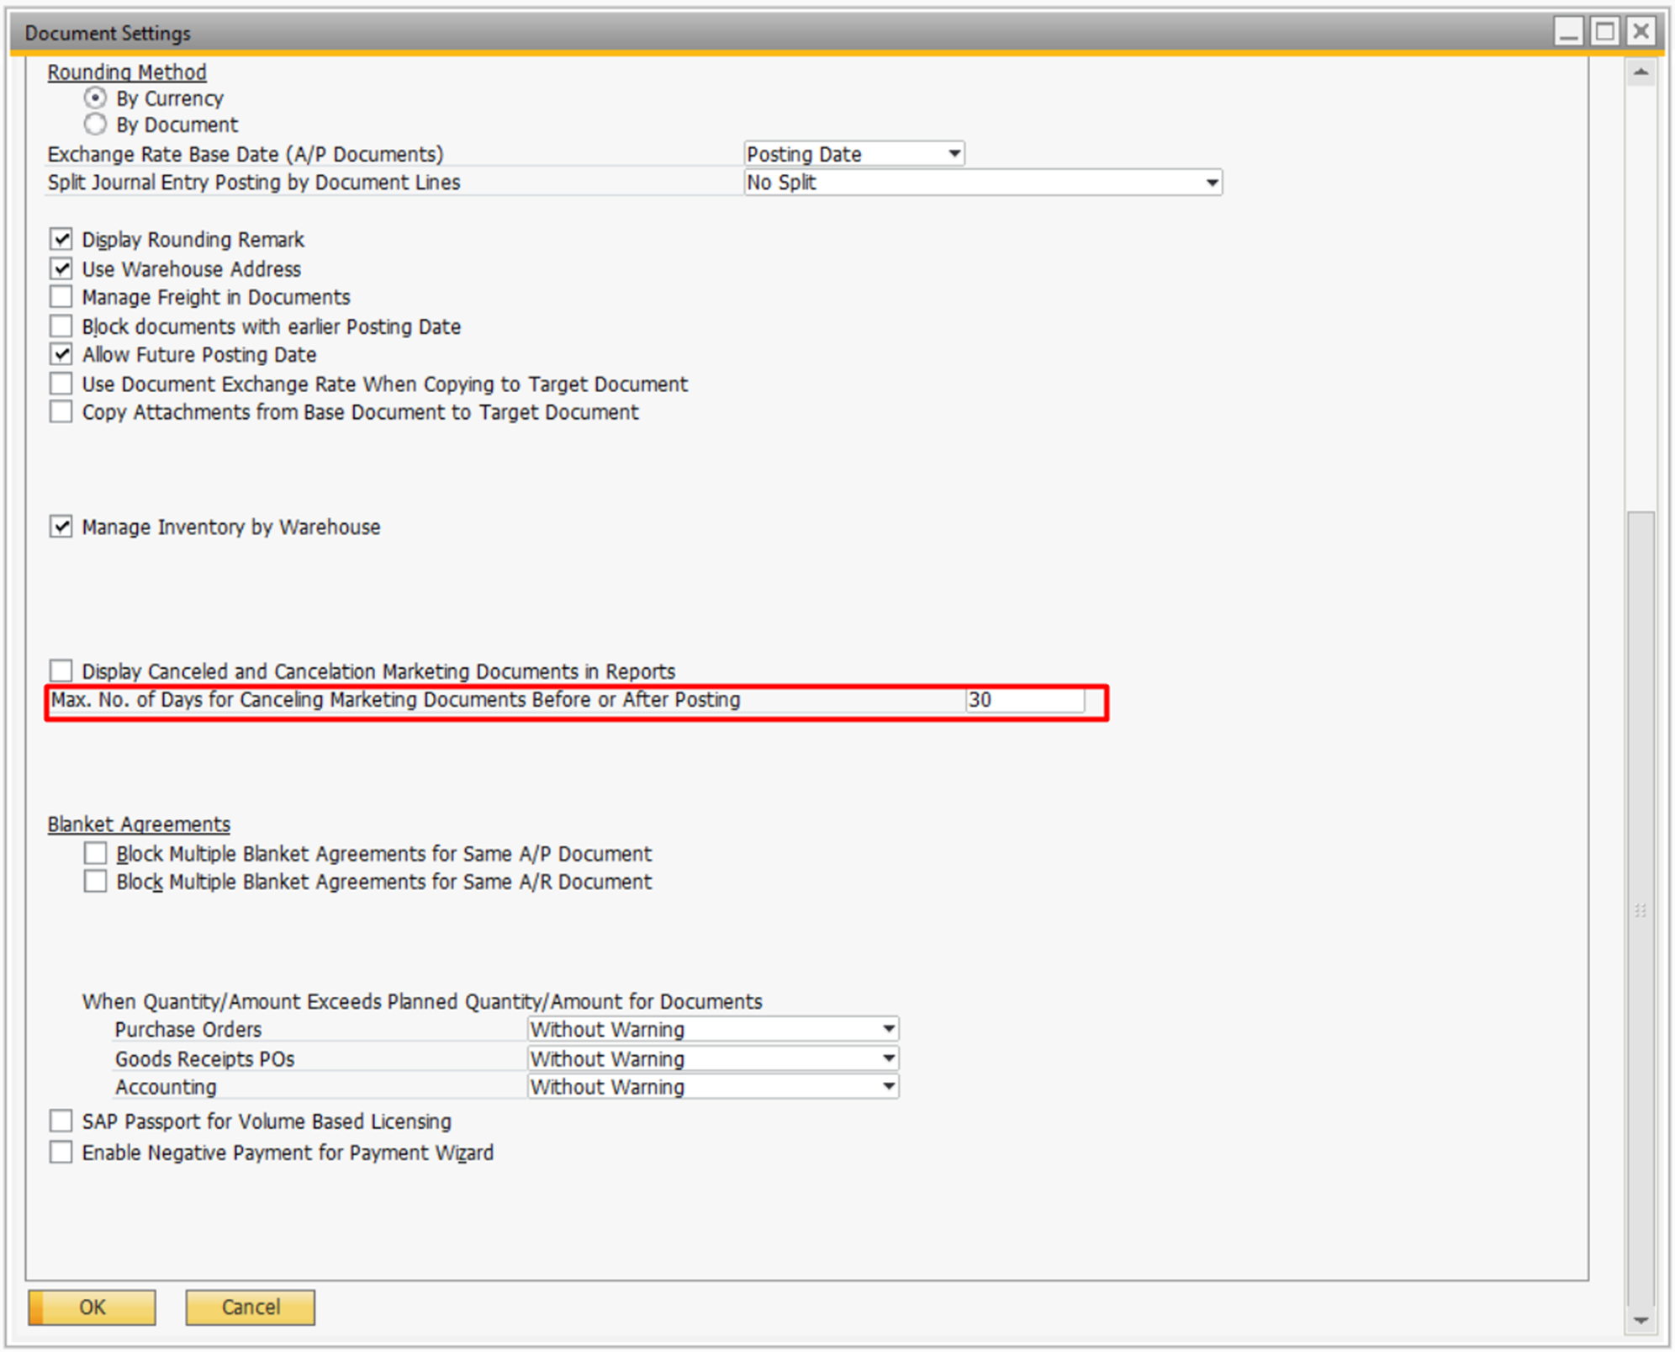Open Purchase Orders warning dropdown
The width and height of the screenshot is (1675, 1352).
pyautogui.click(x=888, y=1029)
